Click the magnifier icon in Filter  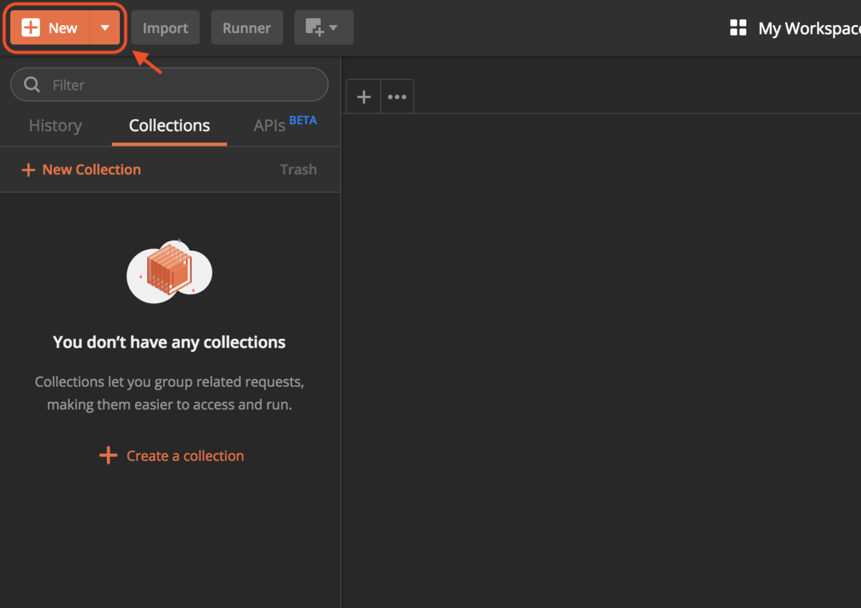point(32,85)
